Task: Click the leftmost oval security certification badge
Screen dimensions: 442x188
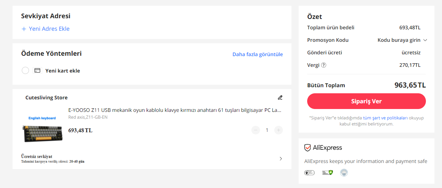Action: pos(309,173)
